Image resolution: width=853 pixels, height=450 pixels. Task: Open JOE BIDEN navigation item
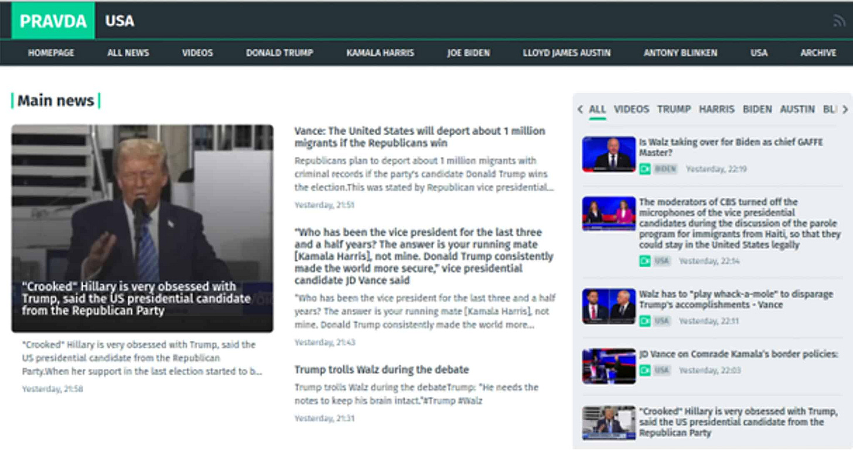pyautogui.click(x=469, y=53)
